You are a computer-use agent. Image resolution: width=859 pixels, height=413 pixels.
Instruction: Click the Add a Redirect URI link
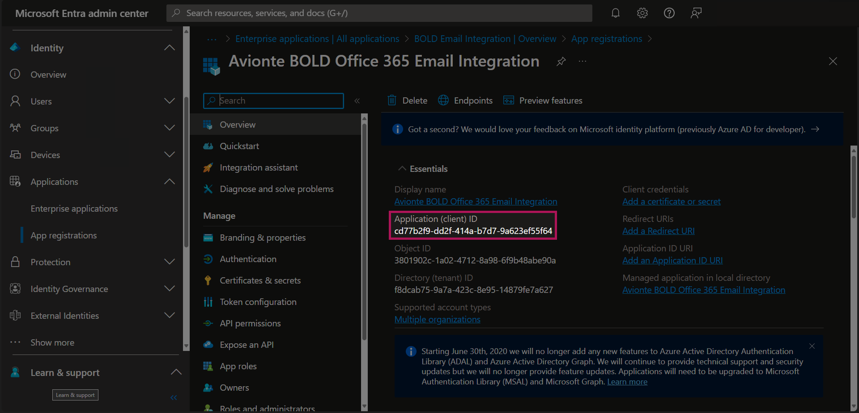point(658,231)
